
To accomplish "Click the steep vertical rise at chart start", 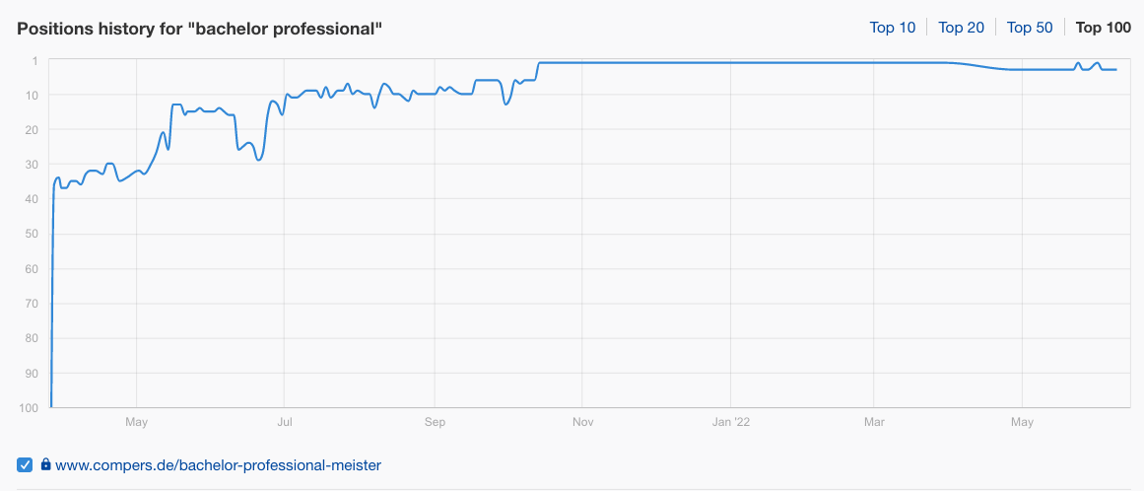I will [52, 292].
